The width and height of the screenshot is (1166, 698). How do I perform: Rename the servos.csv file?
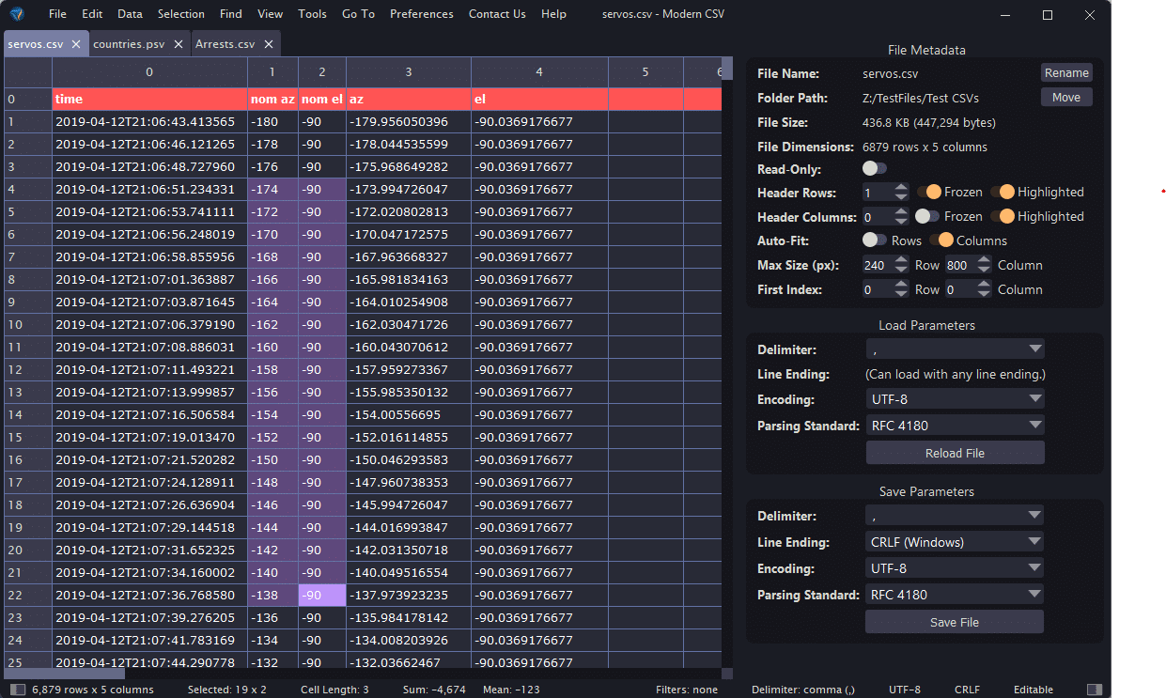(x=1066, y=72)
